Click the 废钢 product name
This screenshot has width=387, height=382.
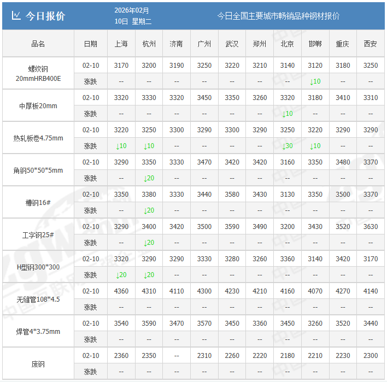point(38,364)
